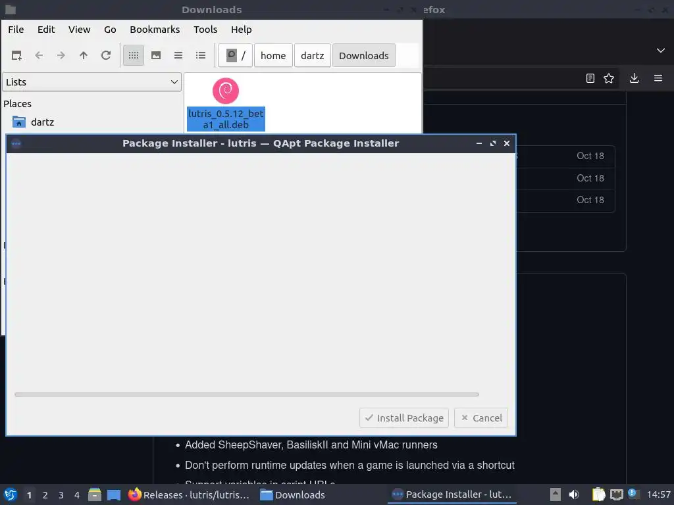This screenshot has width=674, height=505.
Task: Go forward in file manager history
Action: [x=61, y=55]
